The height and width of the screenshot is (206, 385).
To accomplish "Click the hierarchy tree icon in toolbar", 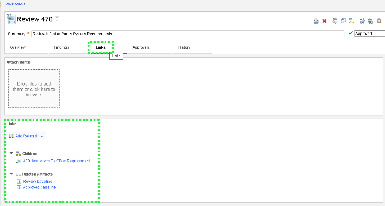I will pyautogui.click(x=352, y=21).
